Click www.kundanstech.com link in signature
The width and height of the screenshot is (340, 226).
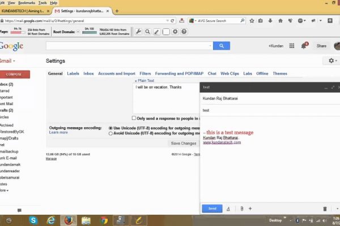coord(222,142)
